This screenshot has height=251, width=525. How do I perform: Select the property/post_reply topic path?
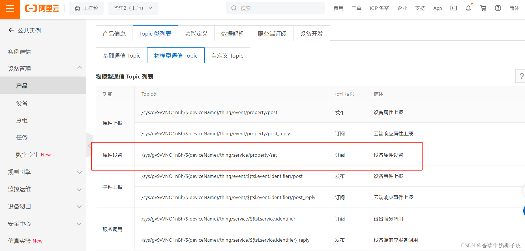point(216,134)
